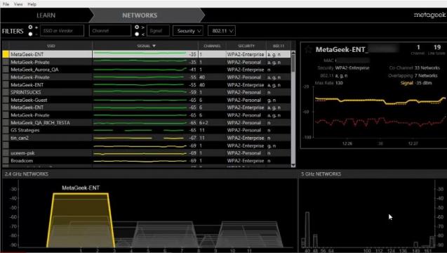
Task: Switch to the LEARN tab
Action: click(x=46, y=15)
